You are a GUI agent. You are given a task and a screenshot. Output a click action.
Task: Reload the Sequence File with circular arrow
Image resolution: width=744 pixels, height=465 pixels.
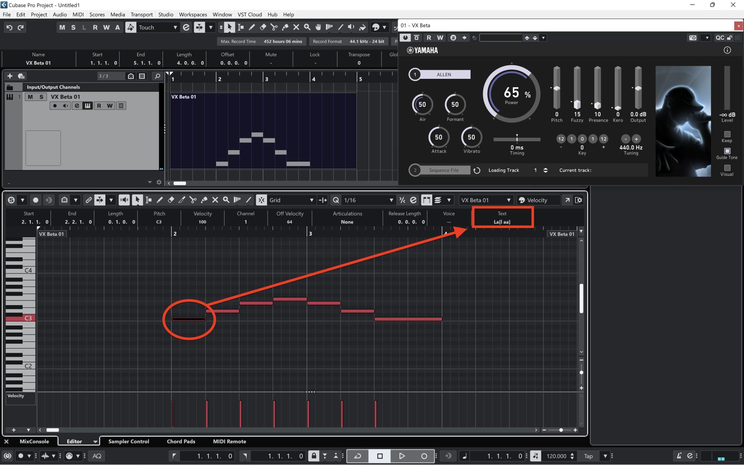coord(477,170)
